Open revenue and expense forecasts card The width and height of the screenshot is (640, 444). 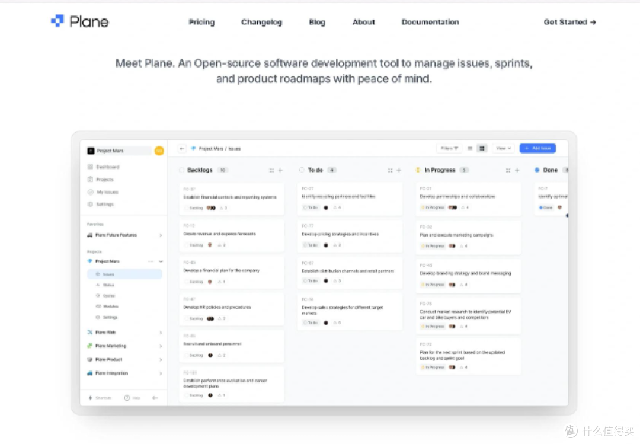pos(232,236)
